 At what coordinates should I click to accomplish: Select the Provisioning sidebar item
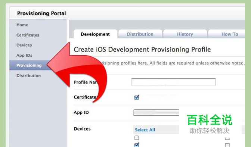click(x=29, y=65)
